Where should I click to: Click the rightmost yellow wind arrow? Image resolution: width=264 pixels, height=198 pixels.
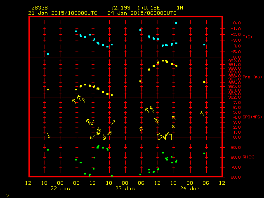pyautogui.click(x=202, y=113)
